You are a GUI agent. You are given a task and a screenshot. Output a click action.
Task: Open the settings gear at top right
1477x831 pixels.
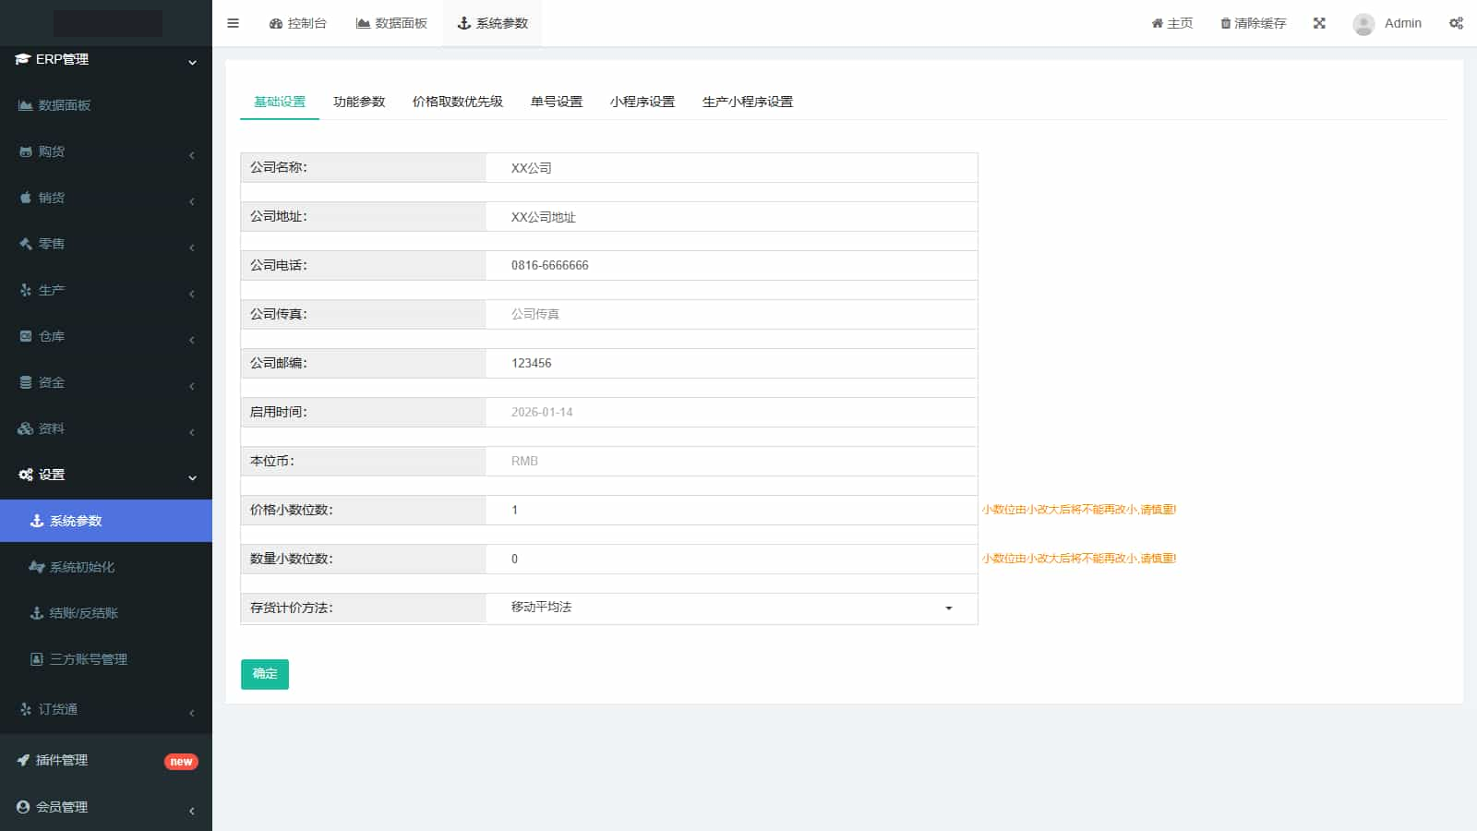(1456, 23)
